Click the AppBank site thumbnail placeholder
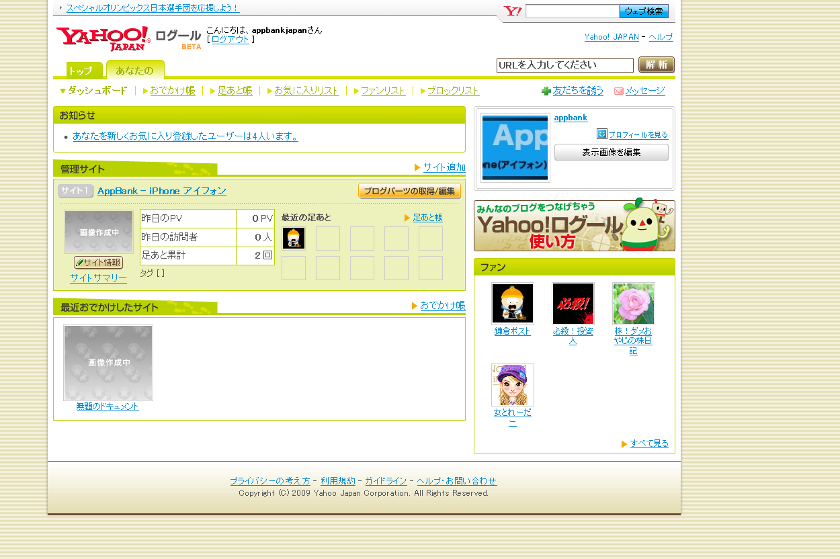This screenshot has height=559, width=840. [x=99, y=232]
